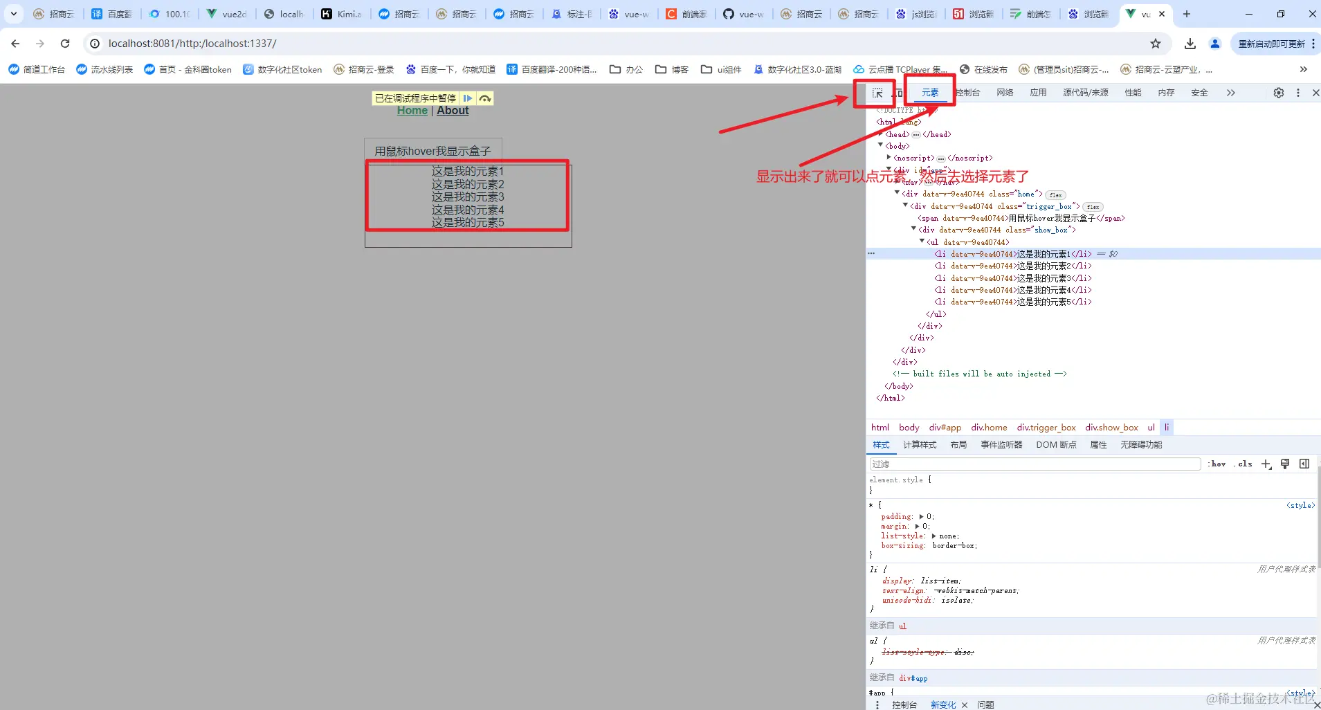Open DevTools settings gear
The image size is (1321, 710).
1279,93
